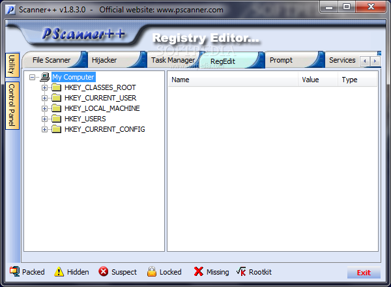
Task: Select the My Computer label
Action: coord(73,77)
